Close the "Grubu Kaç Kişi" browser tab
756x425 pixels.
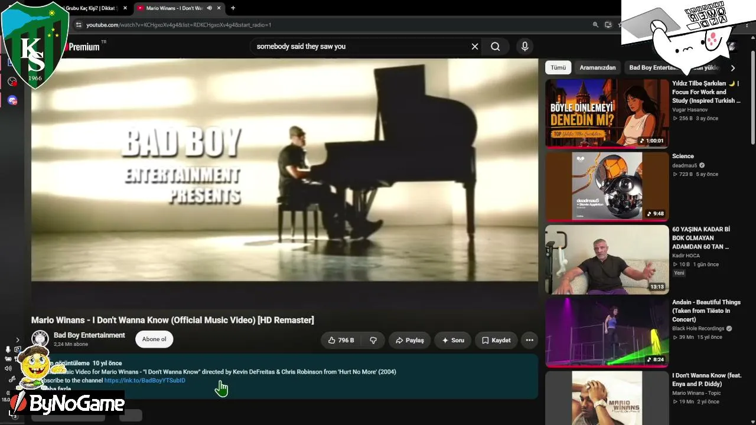tap(125, 8)
